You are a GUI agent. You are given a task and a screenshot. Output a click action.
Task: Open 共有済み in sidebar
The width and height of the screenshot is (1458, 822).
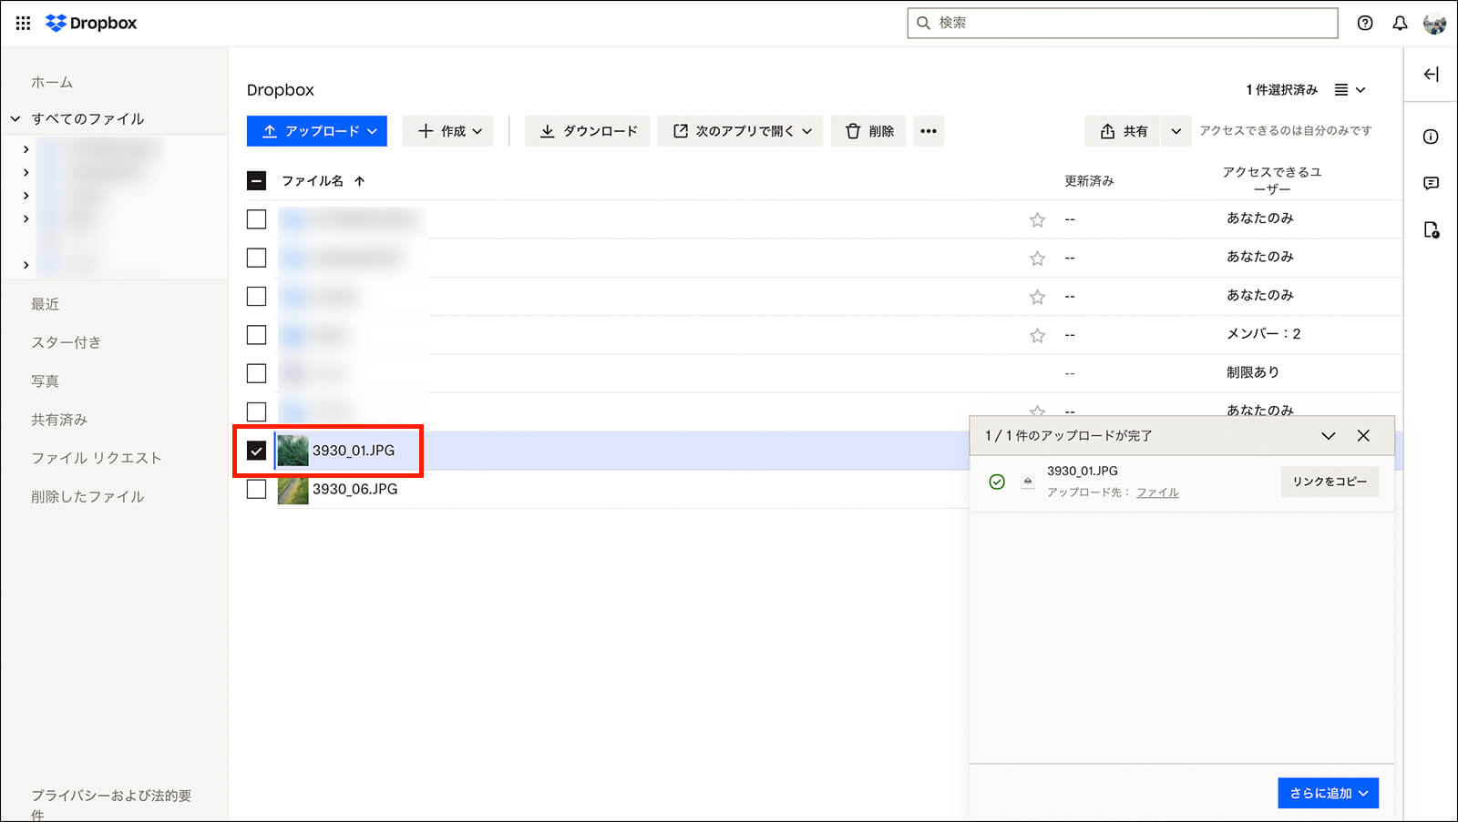coord(59,420)
